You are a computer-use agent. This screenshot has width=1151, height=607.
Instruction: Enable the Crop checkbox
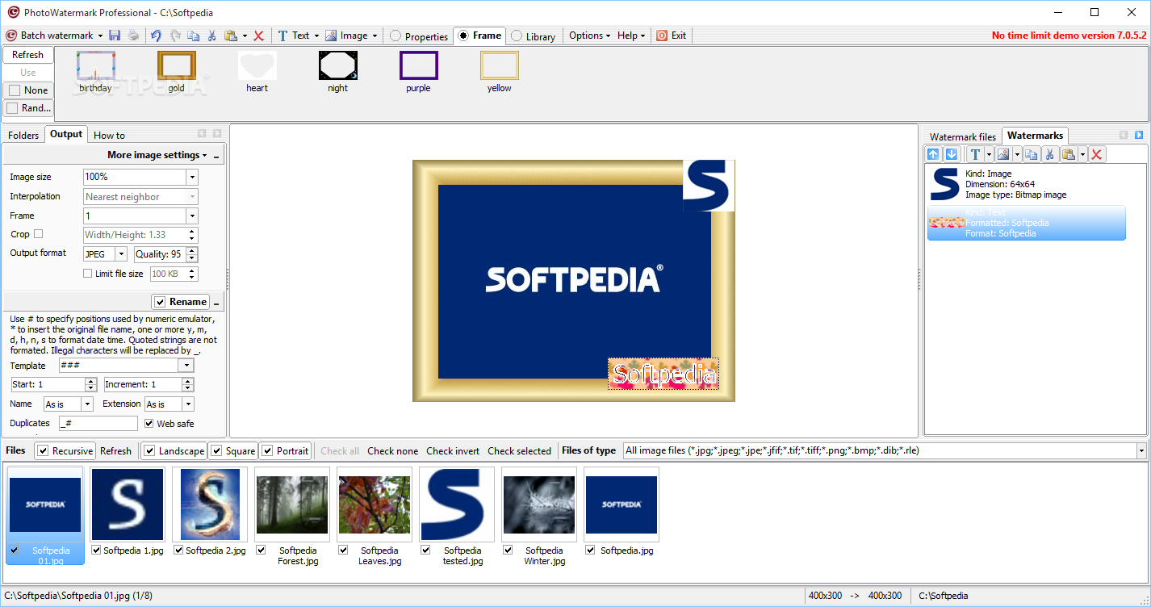click(38, 234)
